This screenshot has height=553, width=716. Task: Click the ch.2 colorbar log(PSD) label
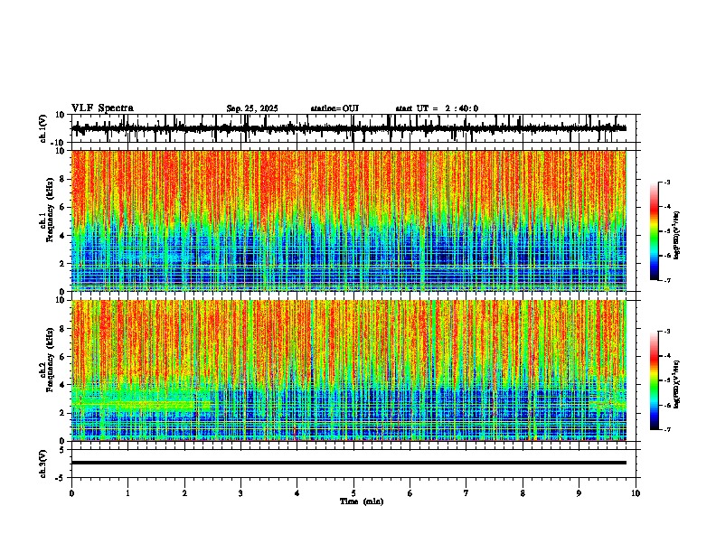click(676, 384)
